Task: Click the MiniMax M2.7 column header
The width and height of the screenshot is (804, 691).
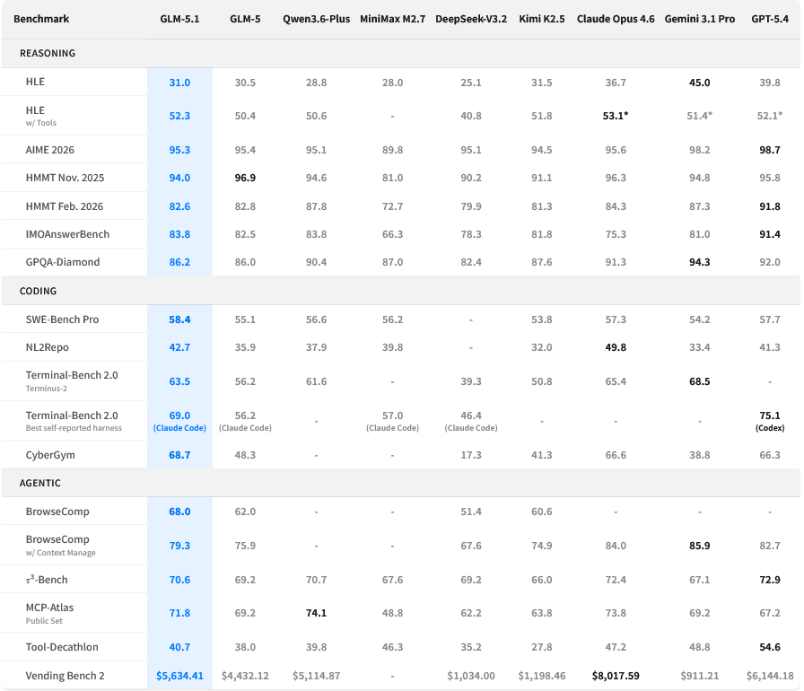Action: pyautogui.click(x=392, y=19)
